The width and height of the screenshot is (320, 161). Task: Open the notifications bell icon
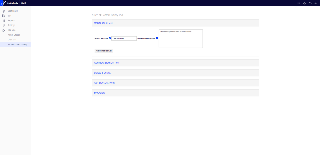(304, 3)
